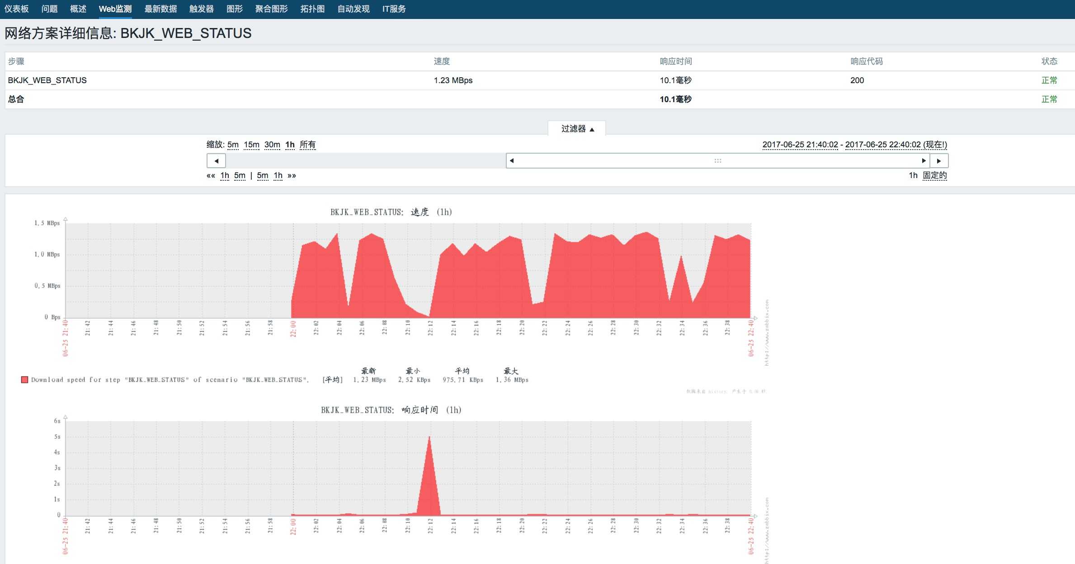Screen dimensions: 1075x564
Task: Click the red legend swatch for Download speed
Action: (24, 380)
